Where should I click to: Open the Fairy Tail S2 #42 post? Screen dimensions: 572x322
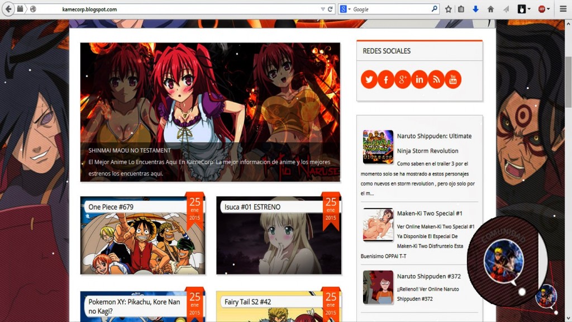(247, 302)
